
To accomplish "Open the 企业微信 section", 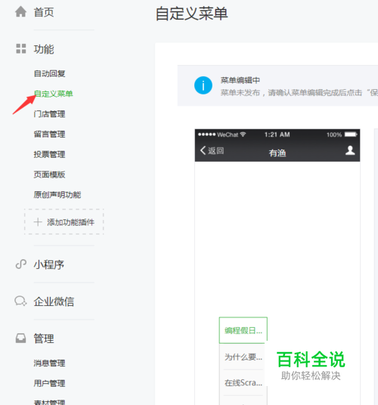I will point(54,301).
